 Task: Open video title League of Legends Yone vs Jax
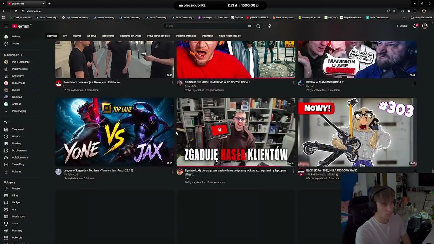(98, 170)
